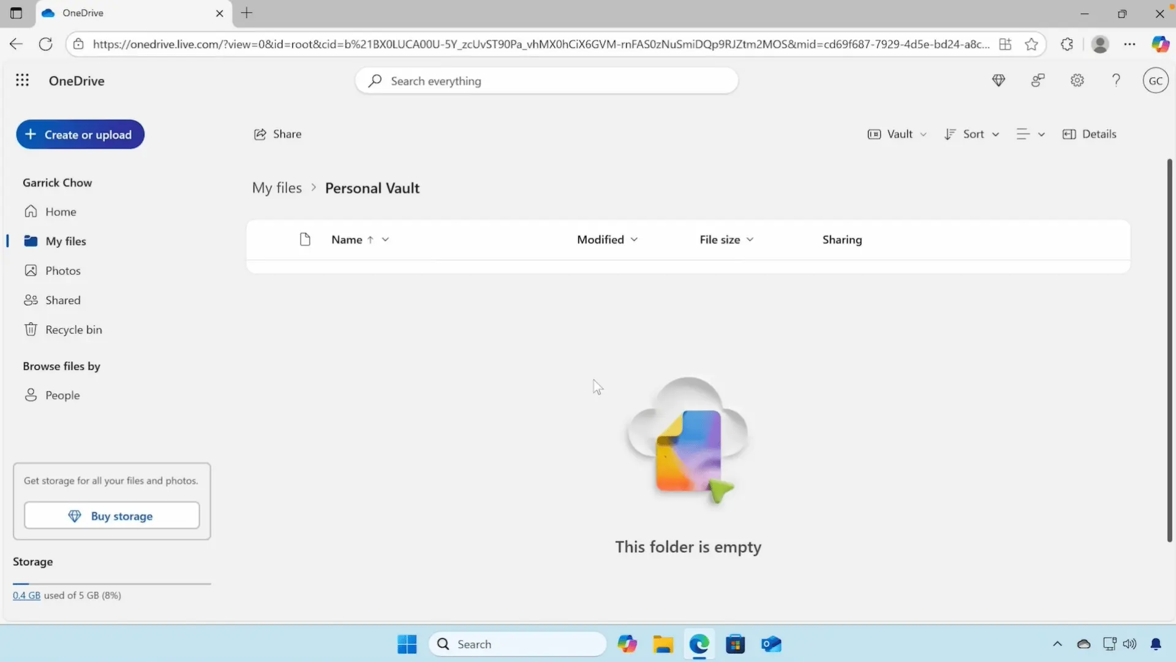Go to Home in sidebar
The image size is (1176, 662).
point(61,211)
